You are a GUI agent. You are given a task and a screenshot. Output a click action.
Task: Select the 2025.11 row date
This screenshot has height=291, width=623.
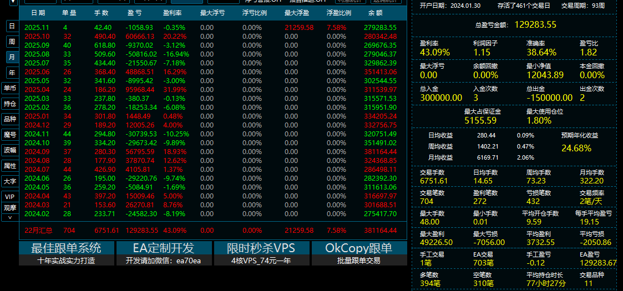click(37, 28)
